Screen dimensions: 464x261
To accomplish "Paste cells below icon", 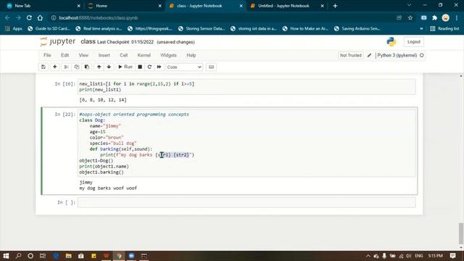I will (87, 67).
